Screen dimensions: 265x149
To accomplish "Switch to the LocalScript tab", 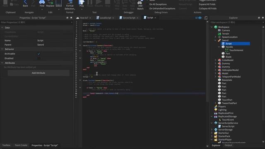I will click(x=105, y=18).
